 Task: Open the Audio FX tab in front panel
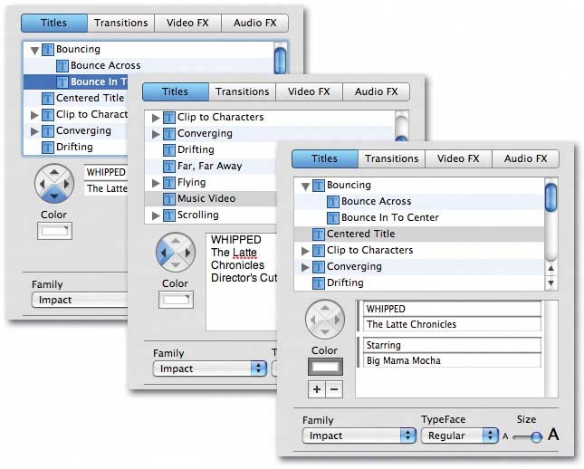525,158
